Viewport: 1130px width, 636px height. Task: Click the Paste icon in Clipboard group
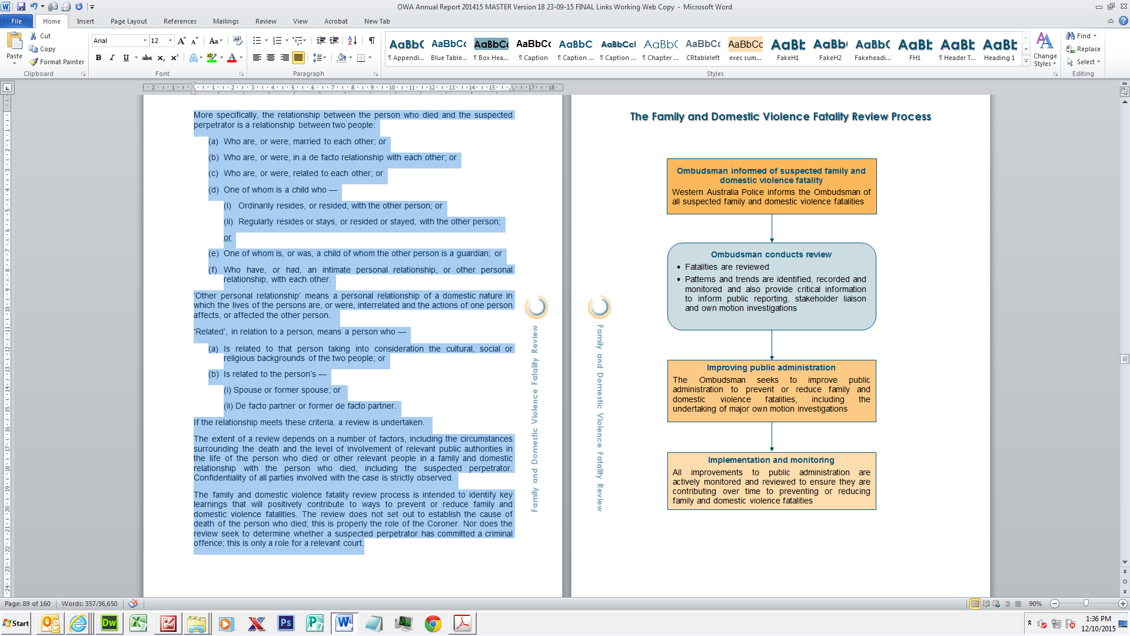click(14, 41)
